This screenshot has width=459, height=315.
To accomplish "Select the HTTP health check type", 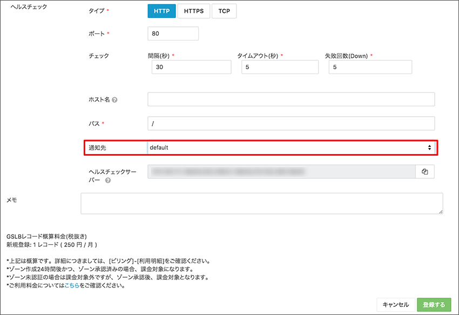I will (161, 11).
